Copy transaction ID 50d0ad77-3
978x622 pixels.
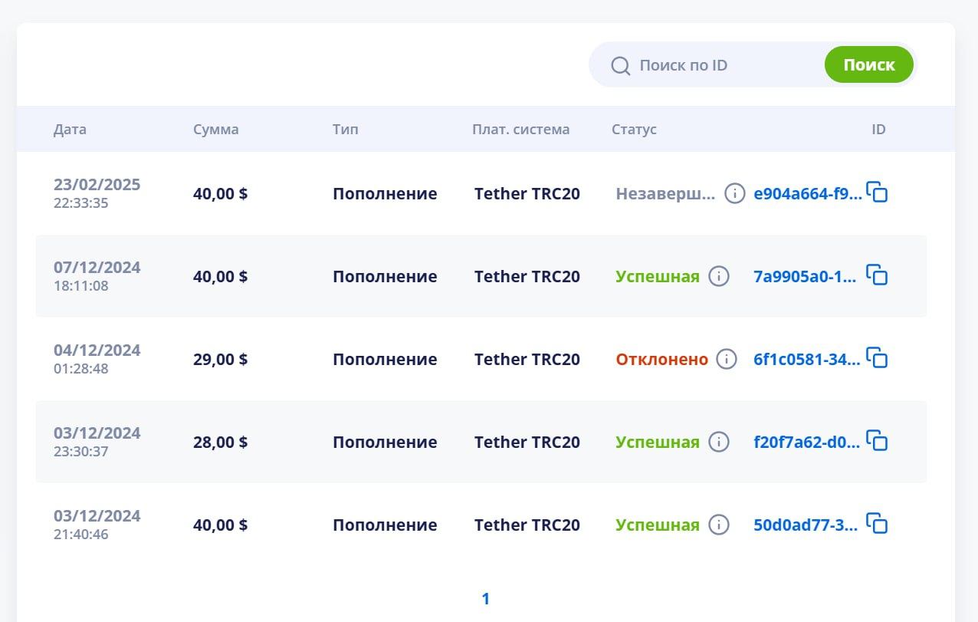877,523
